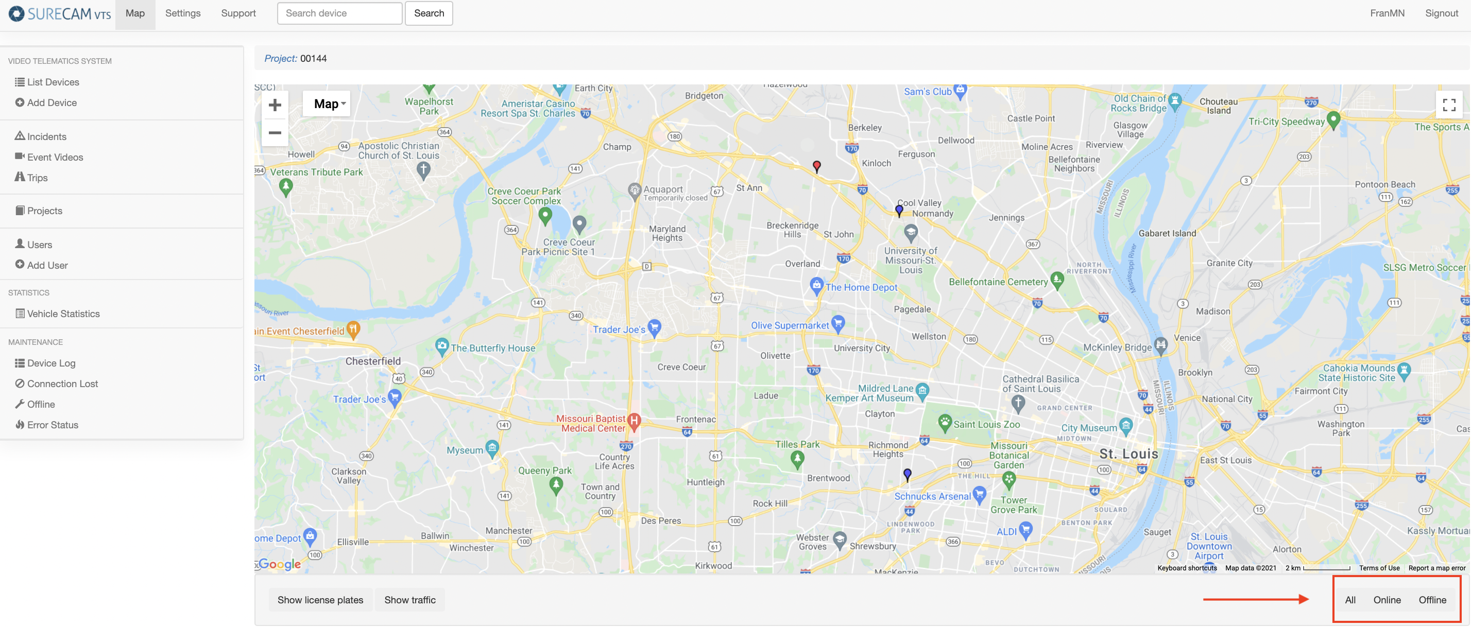Click the City Museum pin

1125,426
